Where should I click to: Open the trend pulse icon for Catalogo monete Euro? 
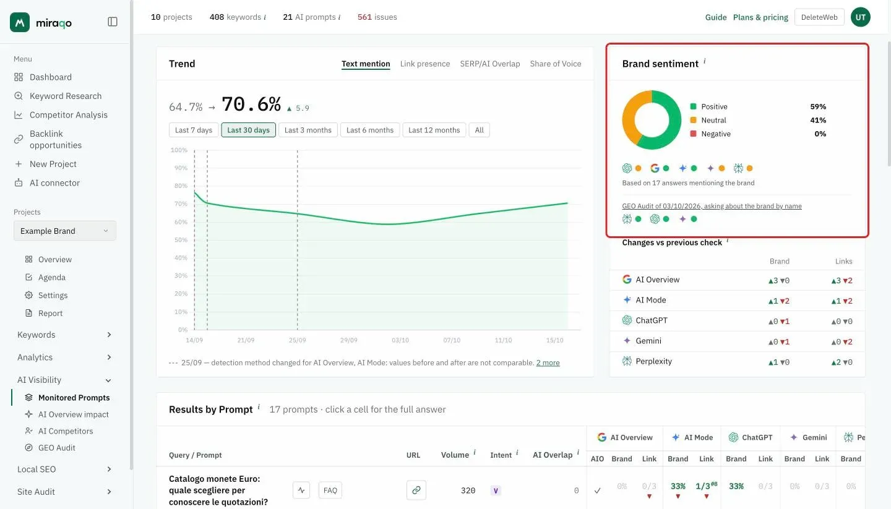(x=301, y=490)
